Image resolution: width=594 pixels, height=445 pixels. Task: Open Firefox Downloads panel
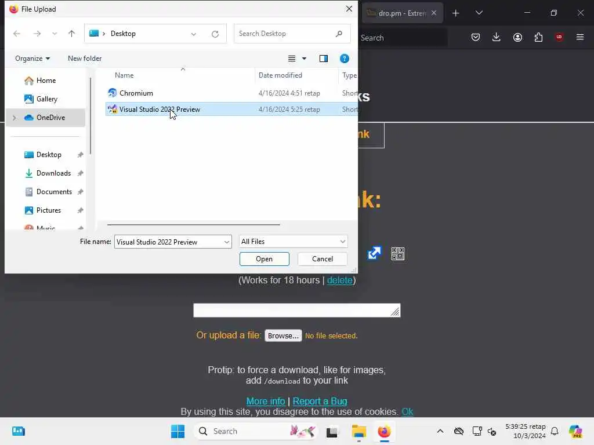(497, 37)
